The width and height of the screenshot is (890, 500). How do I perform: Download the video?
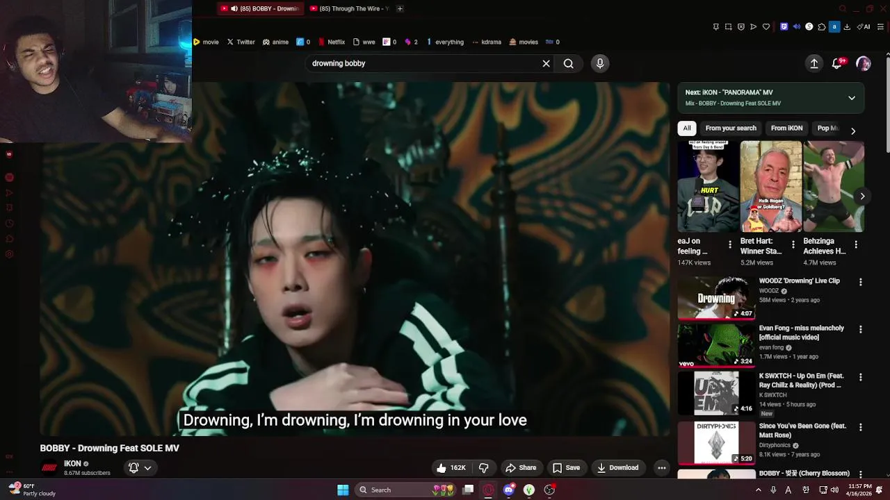point(617,468)
